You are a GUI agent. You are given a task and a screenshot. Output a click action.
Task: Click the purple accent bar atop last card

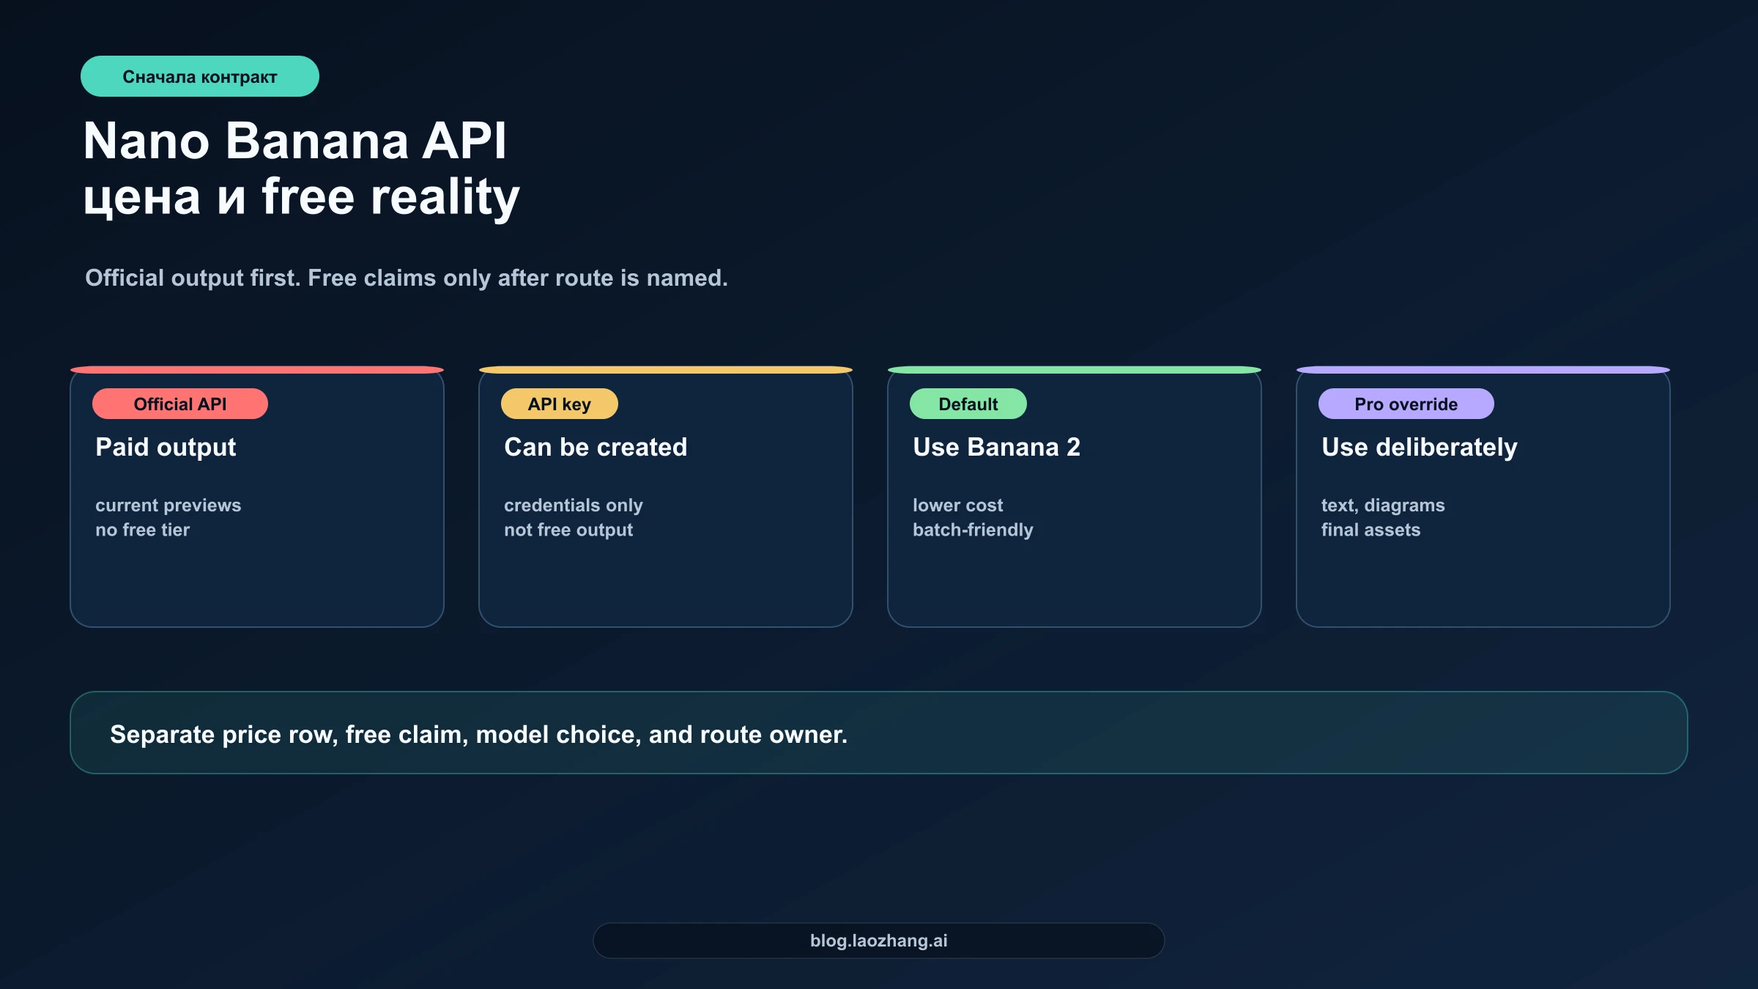(x=1483, y=370)
